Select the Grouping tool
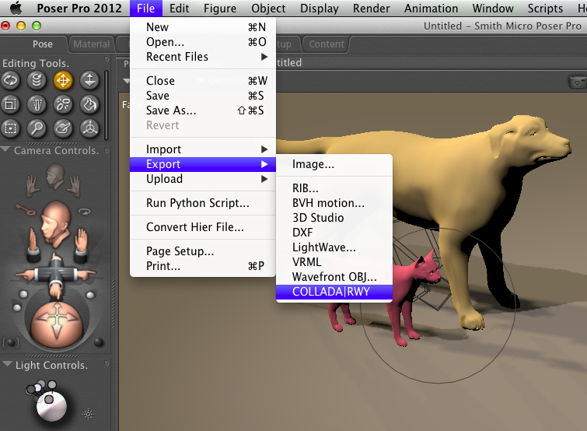This screenshot has width=587, height=431. pyautogui.click(x=10, y=128)
